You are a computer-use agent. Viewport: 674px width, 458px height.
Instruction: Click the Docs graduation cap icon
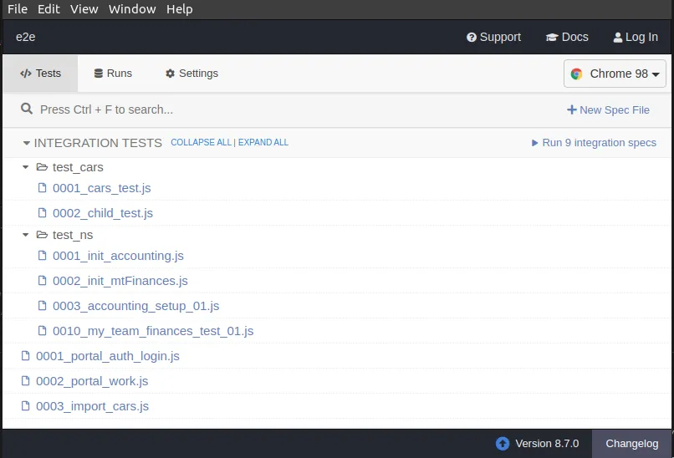(x=552, y=38)
